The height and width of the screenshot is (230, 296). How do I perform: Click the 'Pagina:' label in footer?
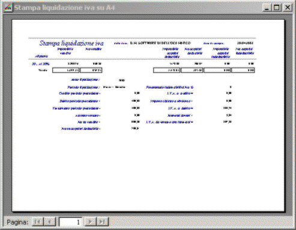[x=17, y=222]
